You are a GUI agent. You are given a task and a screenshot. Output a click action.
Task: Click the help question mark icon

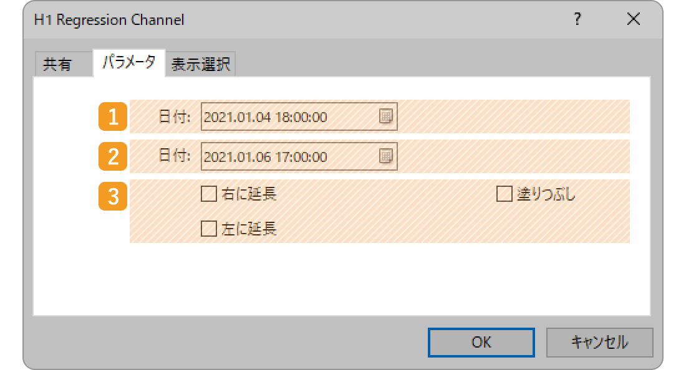(x=577, y=19)
